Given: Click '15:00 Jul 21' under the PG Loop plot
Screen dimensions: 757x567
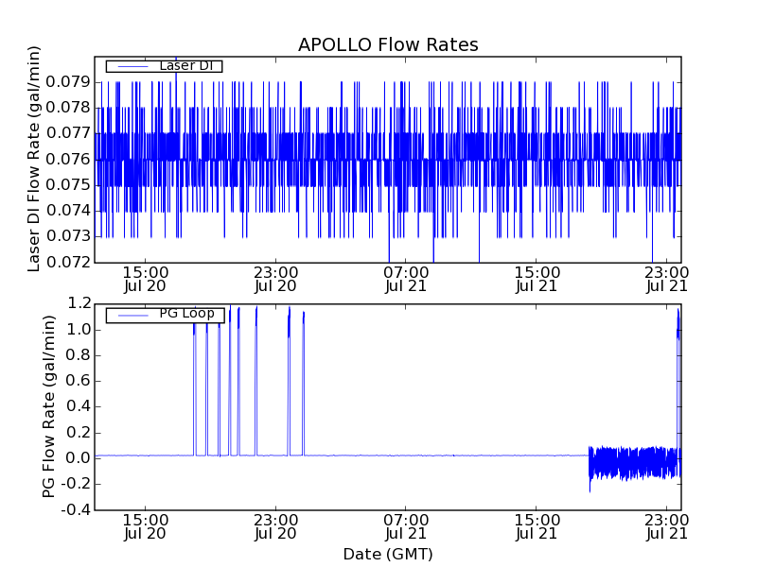Looking at the screenshot, I should (x=537, y=527).
